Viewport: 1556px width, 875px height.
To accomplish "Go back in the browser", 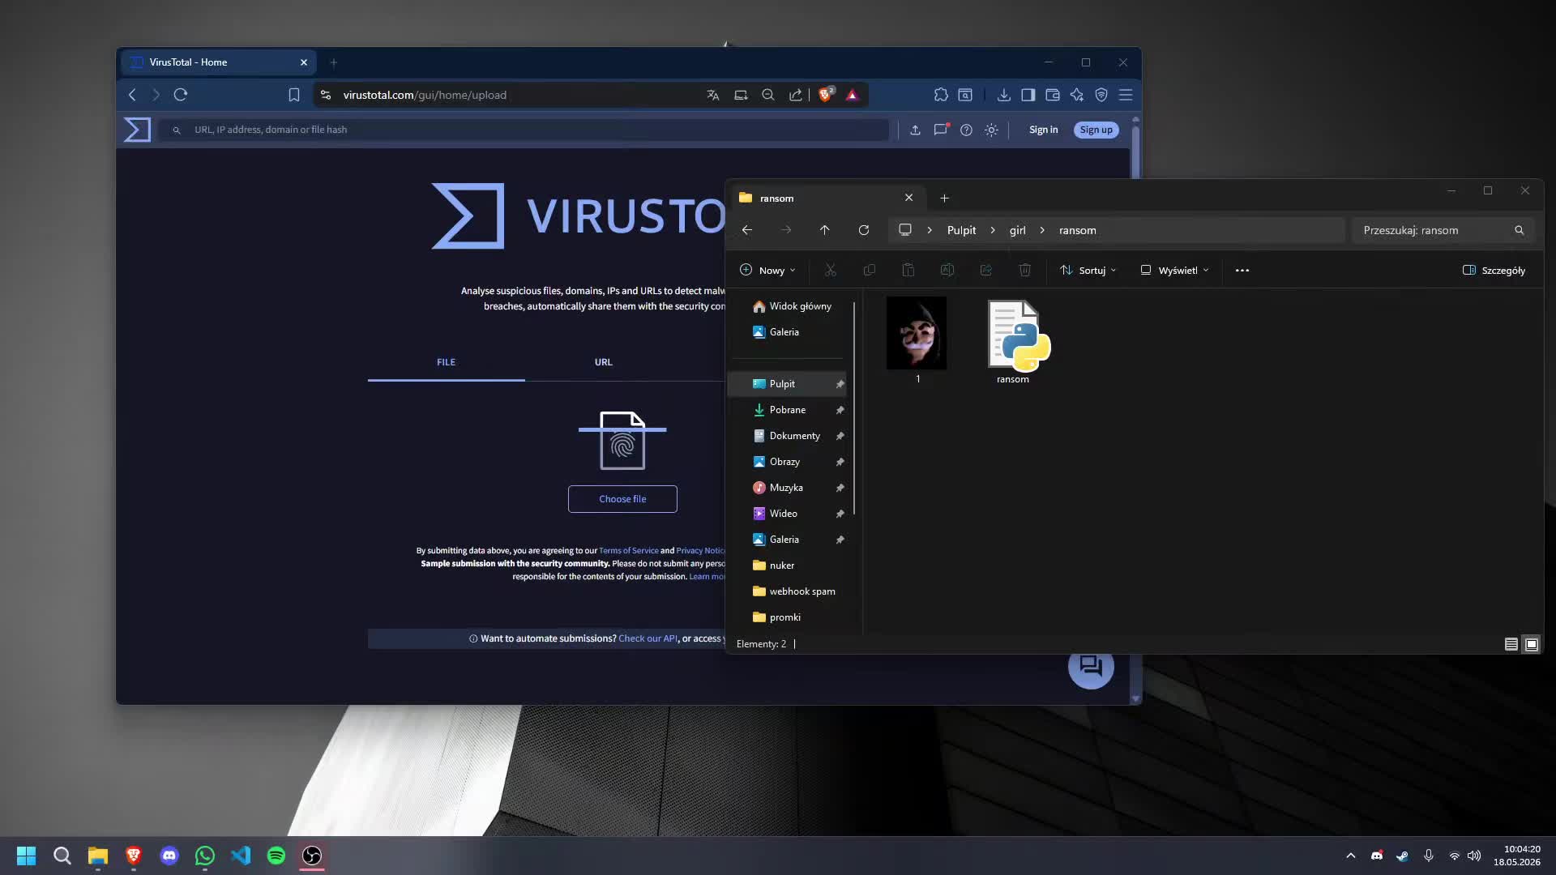I will (x=132, y=95).
